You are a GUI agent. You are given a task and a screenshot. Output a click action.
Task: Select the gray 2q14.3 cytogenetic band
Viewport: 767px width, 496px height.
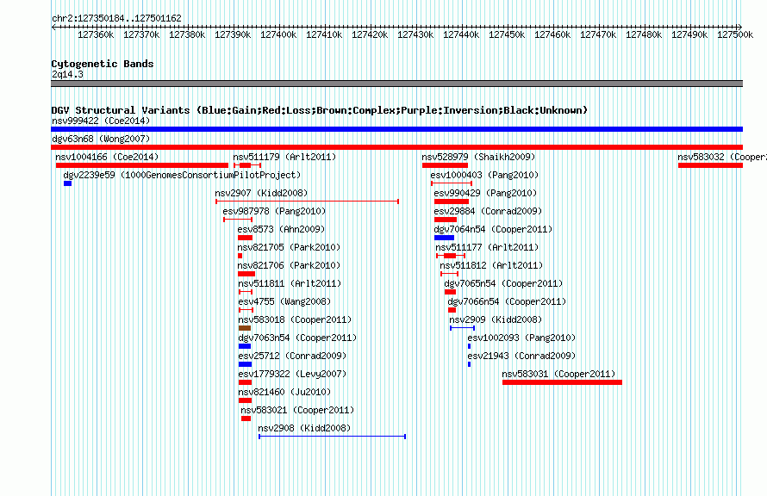(396, 84)
